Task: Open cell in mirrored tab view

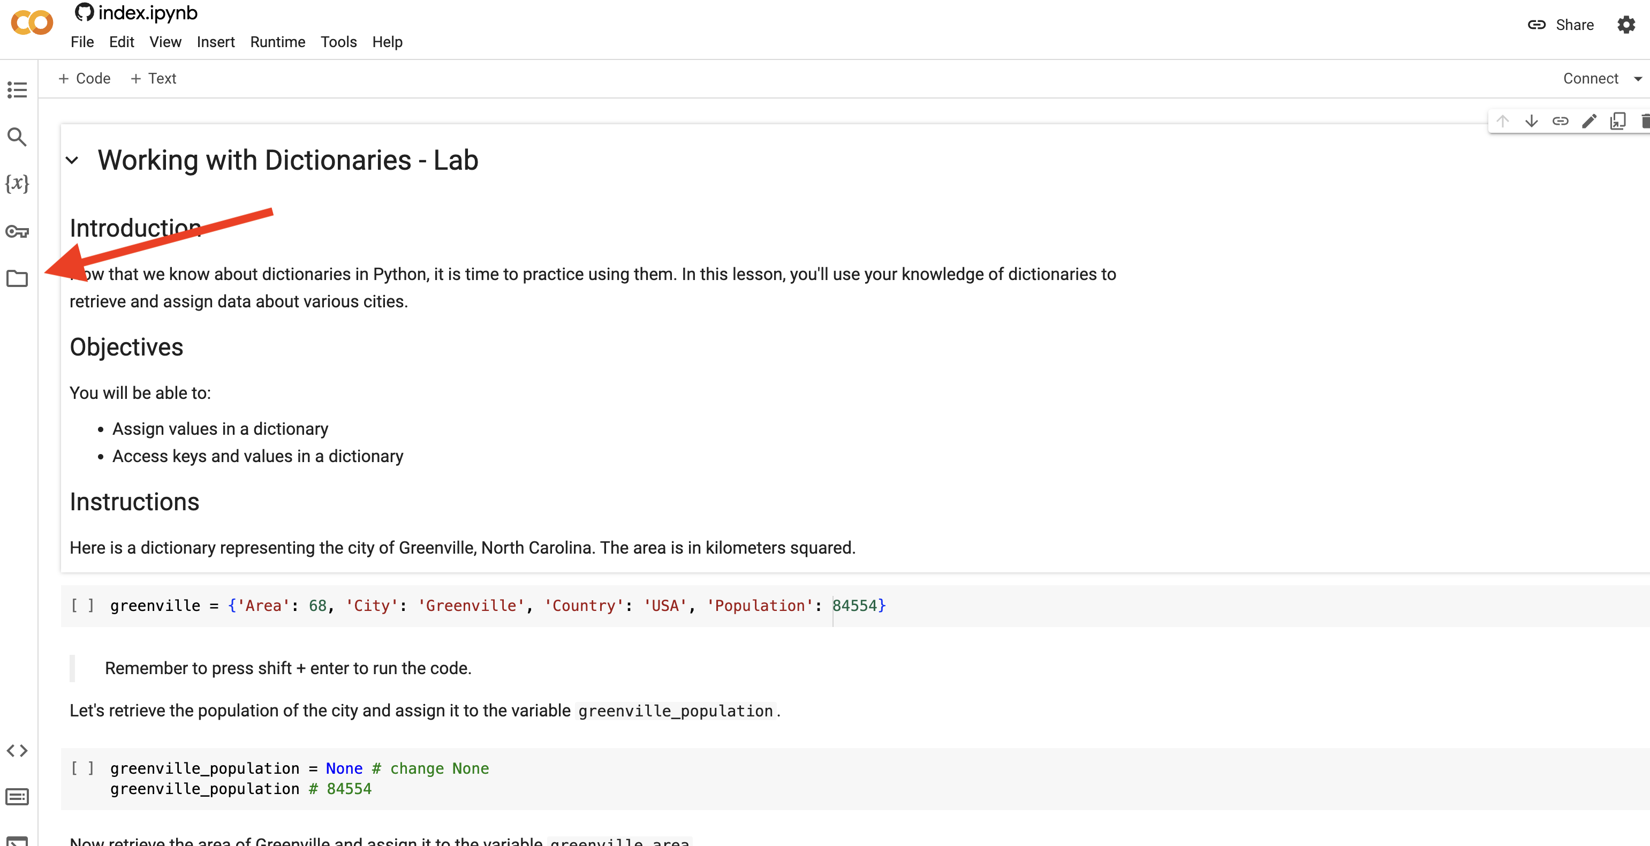Action: [x=1618, y=120]
